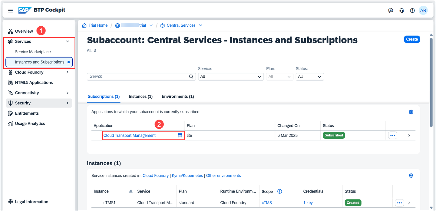Image resolution: width=436 pixels, height=211 pixels.
Task: Click the Credentials column header
Action: [x=313, y=191]
